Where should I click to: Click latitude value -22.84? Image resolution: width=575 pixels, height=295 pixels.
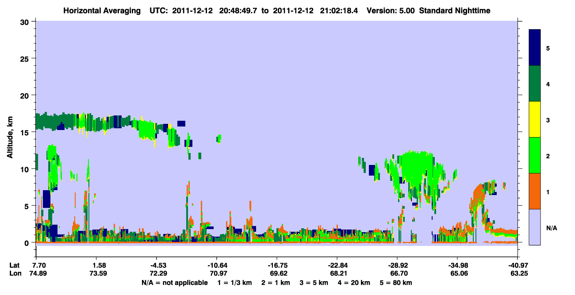click(337, 265)
